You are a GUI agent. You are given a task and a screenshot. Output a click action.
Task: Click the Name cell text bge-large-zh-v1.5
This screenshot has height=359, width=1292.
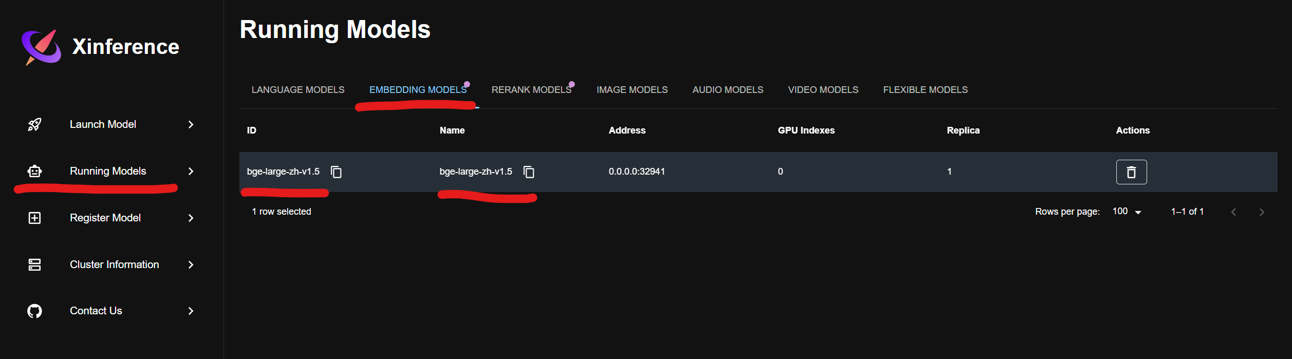476,172
